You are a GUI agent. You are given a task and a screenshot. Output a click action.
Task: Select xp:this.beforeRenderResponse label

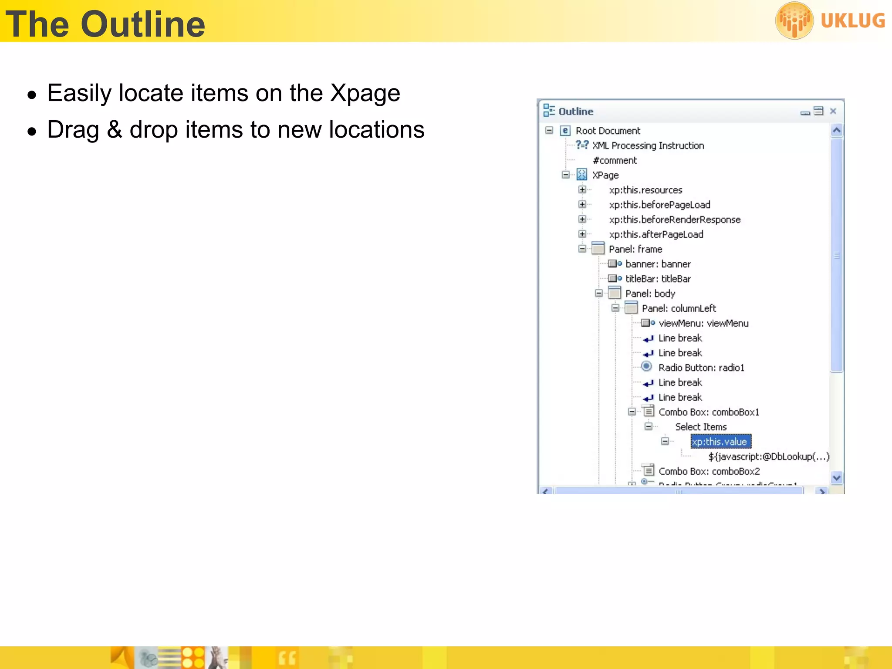pyautogui.click(x=675, y=220)
